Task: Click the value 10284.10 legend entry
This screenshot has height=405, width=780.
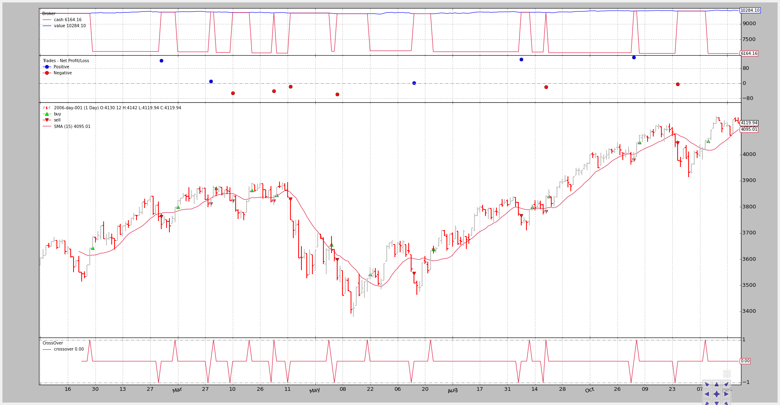Action: [69, 26]
